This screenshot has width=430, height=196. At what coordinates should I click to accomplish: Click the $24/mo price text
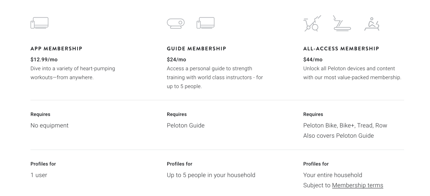pos(176,59)
